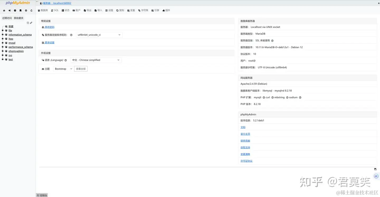Click help icon after mbstring extension
This screenshot has width=380, height=197.
(287, 97)
